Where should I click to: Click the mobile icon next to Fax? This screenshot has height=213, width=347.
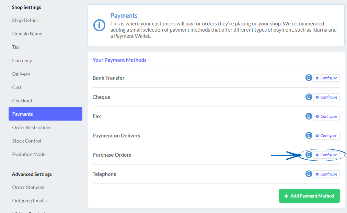pyautogui.click(x=309, y=116)
